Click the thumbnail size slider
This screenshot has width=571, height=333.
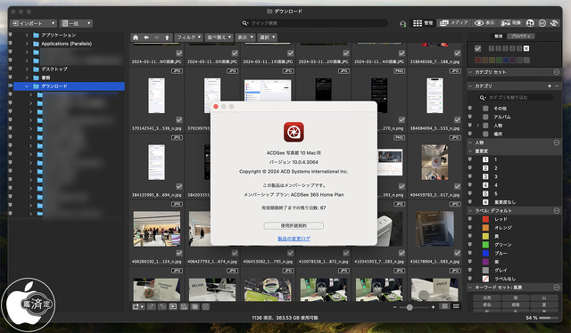coord(410,307)
